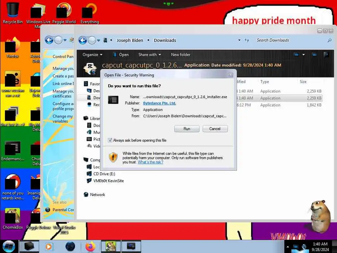Open Peggle World desktop icon

[64, 13]
